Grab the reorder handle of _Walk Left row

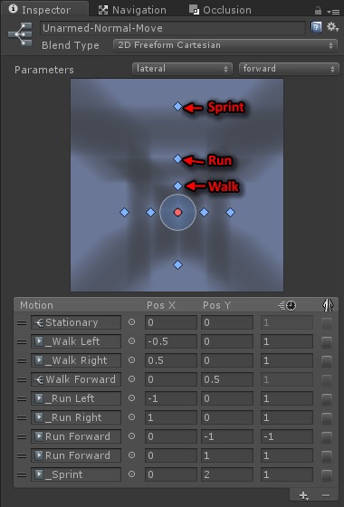pos(22,342)
